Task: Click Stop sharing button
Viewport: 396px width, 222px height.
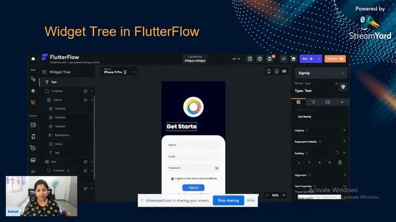Action: [228, 200]
